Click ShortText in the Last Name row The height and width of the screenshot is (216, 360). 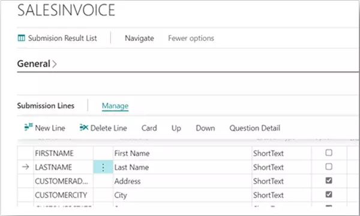[268, 167]
